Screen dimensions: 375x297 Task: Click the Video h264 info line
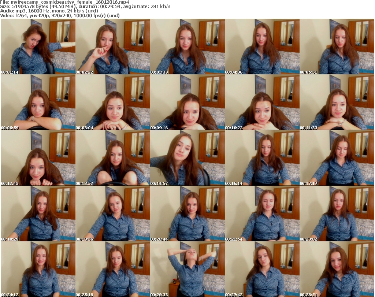[x=60, y=15]
